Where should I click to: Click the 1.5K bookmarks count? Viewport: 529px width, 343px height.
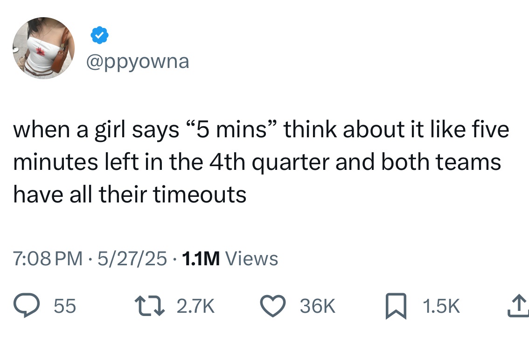click(x=441, y=306)
